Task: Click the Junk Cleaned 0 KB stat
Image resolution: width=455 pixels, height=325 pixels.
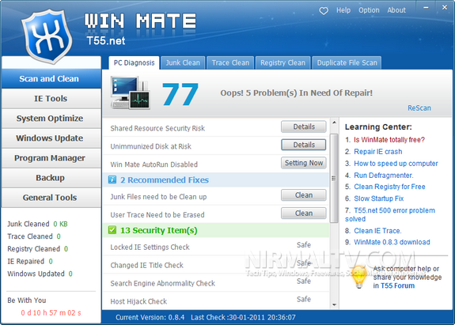Action: coord(37,224)
